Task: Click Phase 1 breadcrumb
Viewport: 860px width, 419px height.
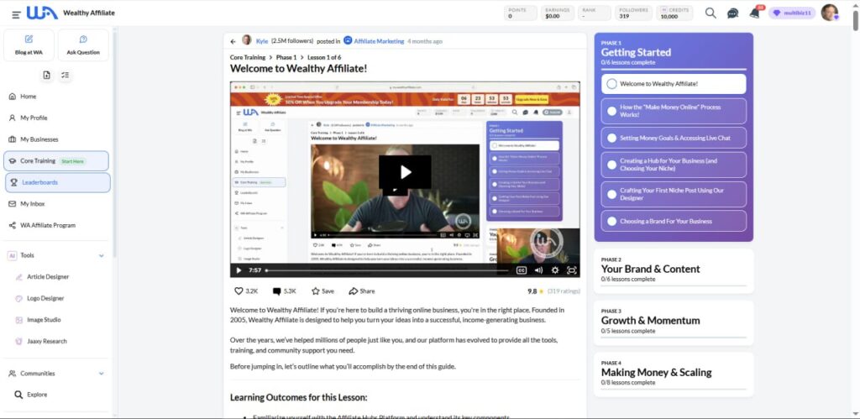Action: point(286,58)
